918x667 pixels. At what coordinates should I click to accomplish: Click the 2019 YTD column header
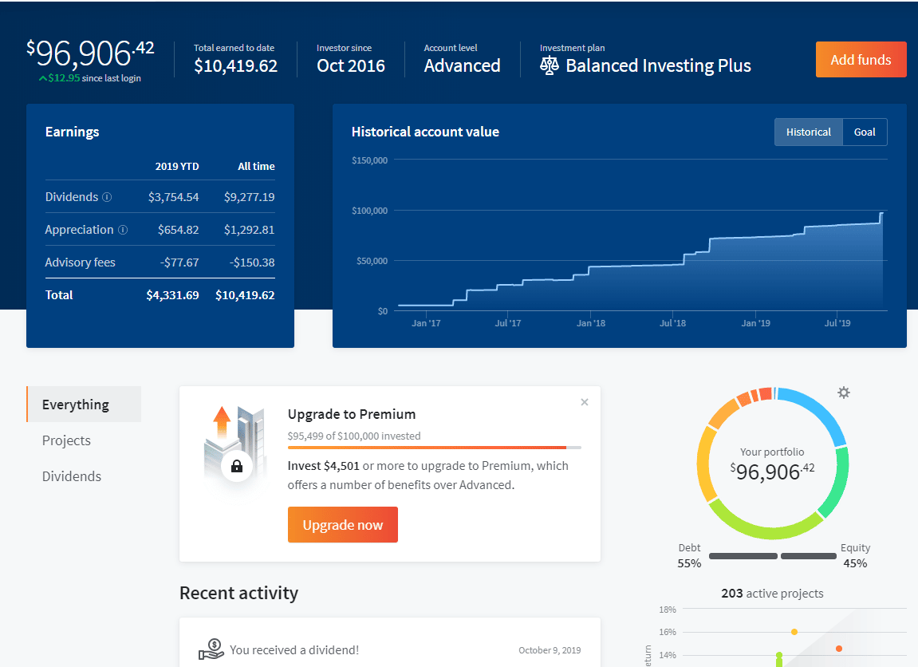coord(177,166)
